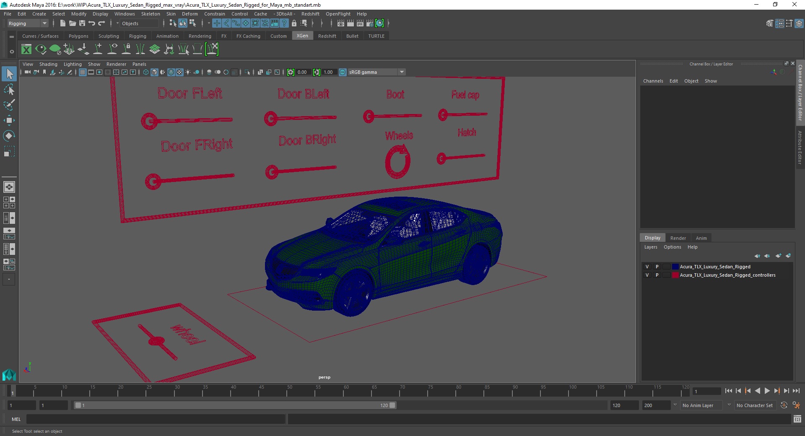Activate the Rotate tool

9,135
